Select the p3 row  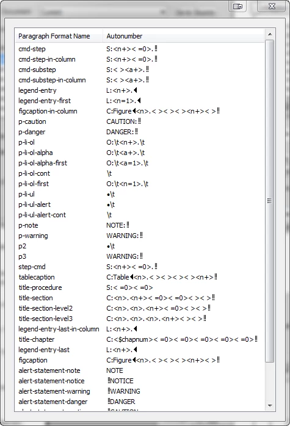(x=139, y=256)
